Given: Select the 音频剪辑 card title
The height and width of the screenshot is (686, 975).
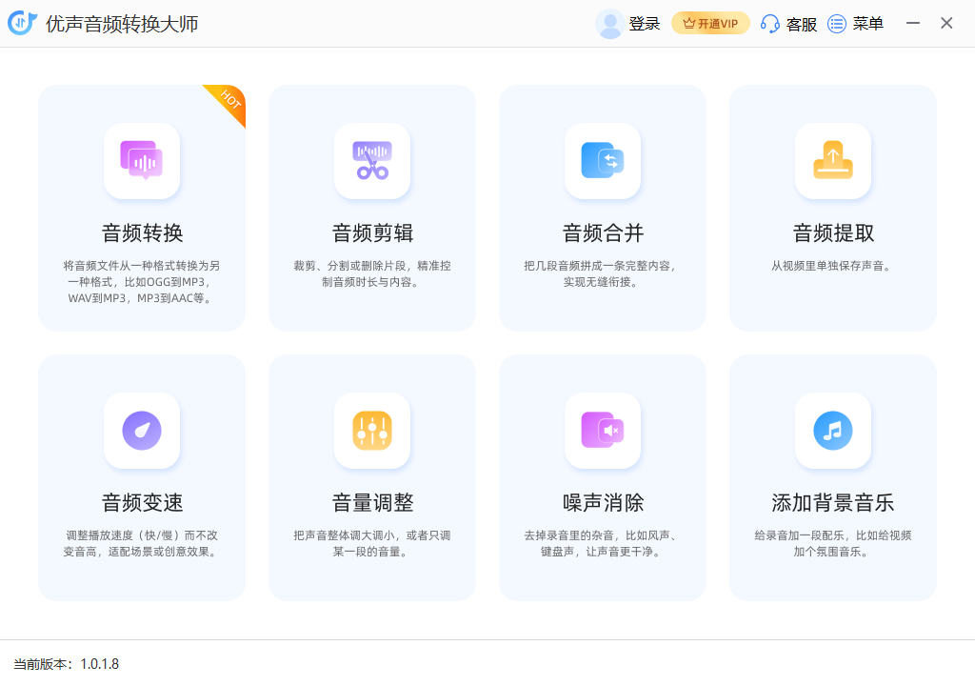Looking at the screenshot, I should coord(372,233).
